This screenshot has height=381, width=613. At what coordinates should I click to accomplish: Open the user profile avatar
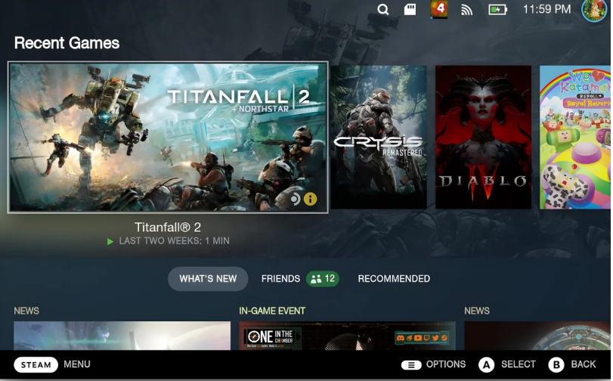coord(594,10)
